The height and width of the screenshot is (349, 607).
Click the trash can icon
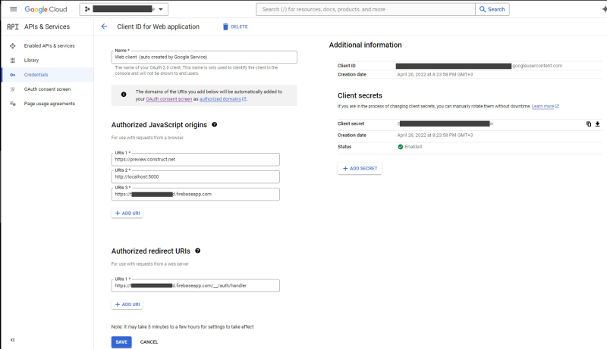click(x=225, y=26)
